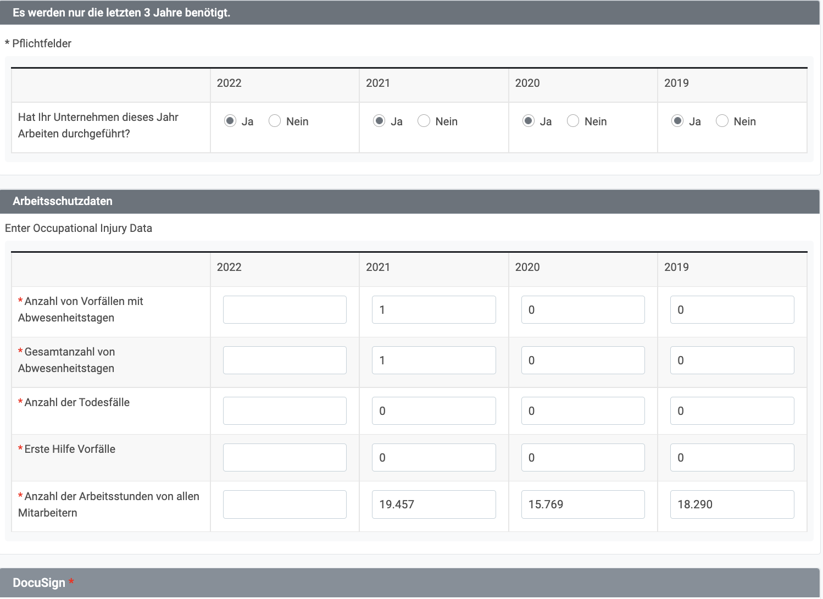Screen dimensions: 823x599
Task: Edit 2021 Gesamtanzahl Abwesenheitstagen value
Action: [433, 360]
